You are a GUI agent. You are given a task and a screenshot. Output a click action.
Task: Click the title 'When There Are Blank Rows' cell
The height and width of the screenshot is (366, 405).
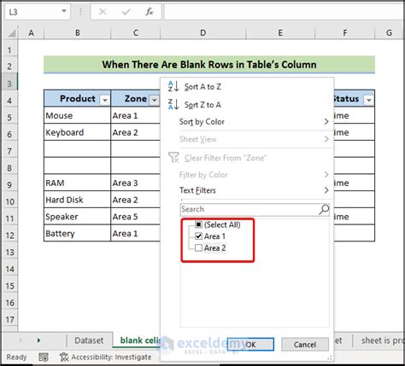(x=209, y=65)
